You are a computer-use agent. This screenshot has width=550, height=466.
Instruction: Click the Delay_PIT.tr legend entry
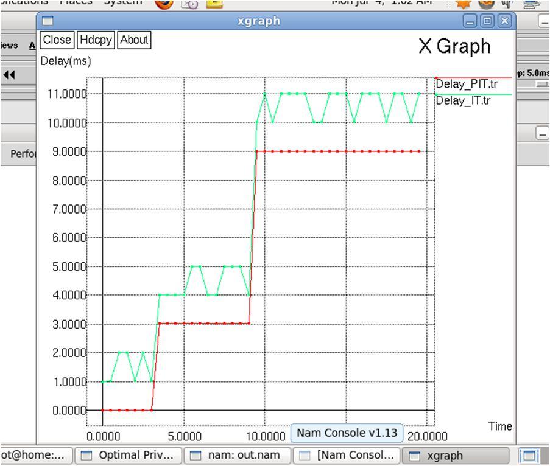pos(467,84)
